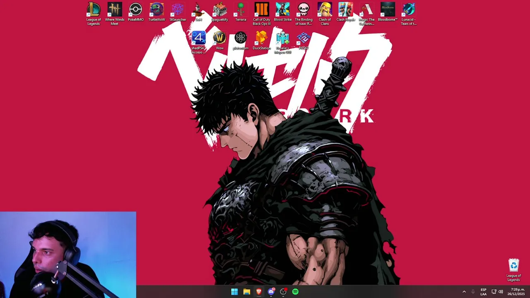530x298 pixels.
Task: Select the Bloodborne desktop icon
Action: [388, 12]
